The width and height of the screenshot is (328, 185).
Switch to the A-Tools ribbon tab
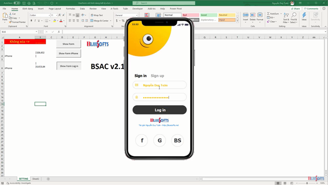114,9
